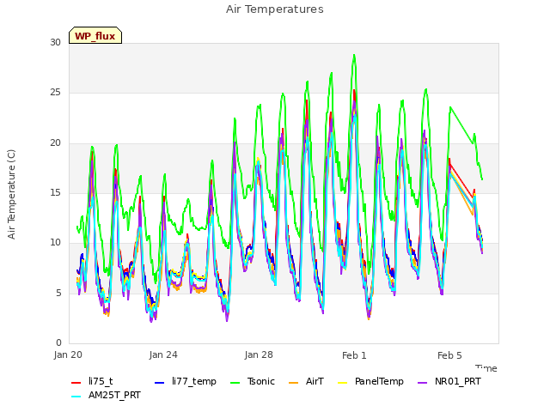The height and width of the screenshot is (412, 550).
Task: Click the WP_flux annotation label
Action: 95,36
